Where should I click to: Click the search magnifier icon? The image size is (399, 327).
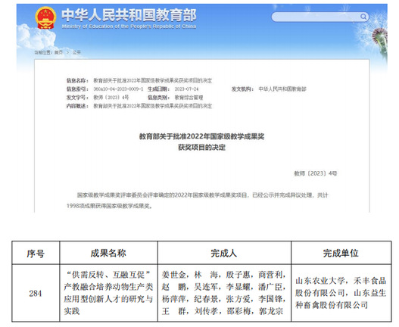coord(363,17)
